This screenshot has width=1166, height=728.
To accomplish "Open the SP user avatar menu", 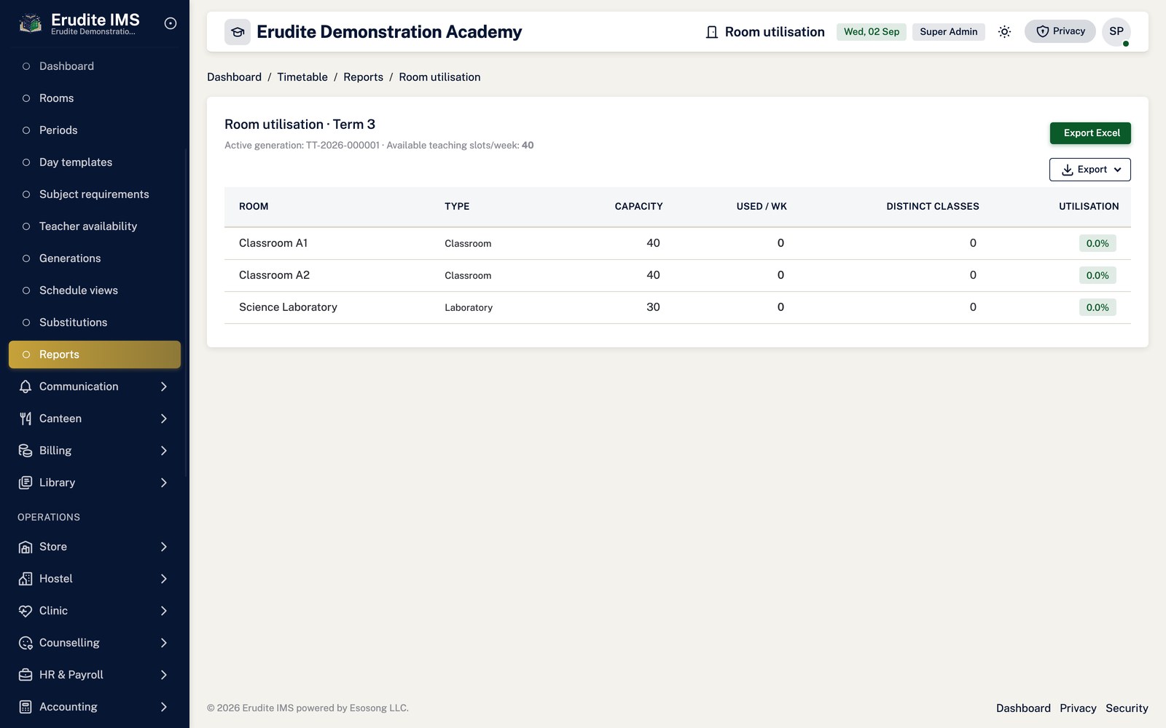I will coord(1116,31).
